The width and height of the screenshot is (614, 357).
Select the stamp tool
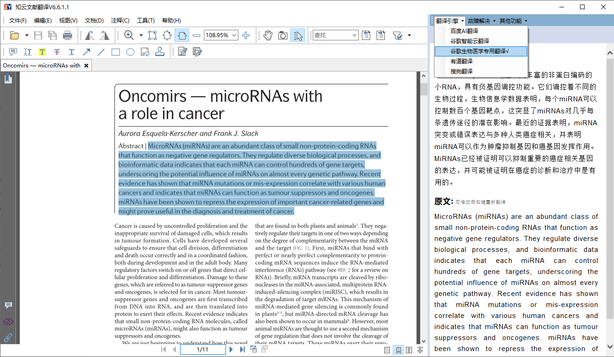(x=160, y=52)
